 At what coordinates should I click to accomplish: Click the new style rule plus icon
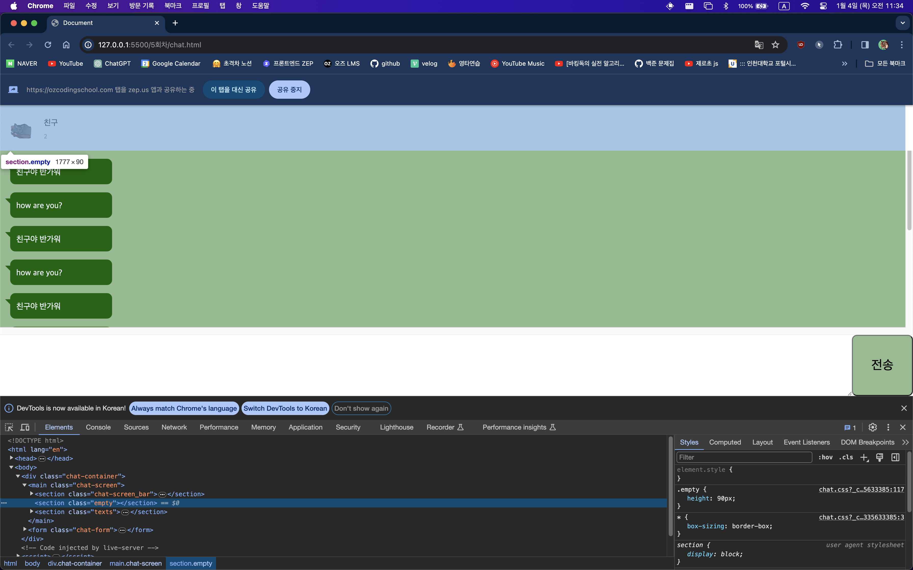pos(864,457)
